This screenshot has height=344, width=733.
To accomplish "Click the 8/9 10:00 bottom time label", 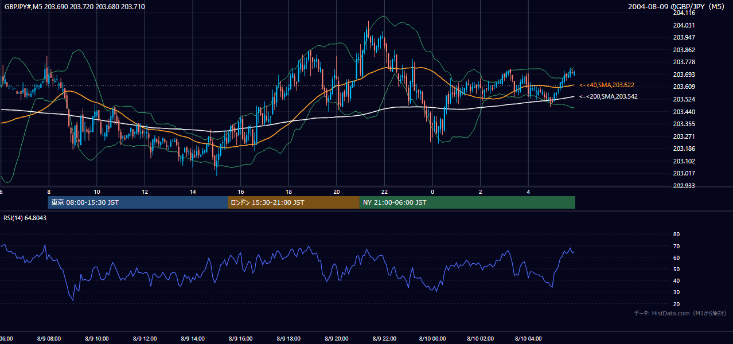I will coord(96,339).
